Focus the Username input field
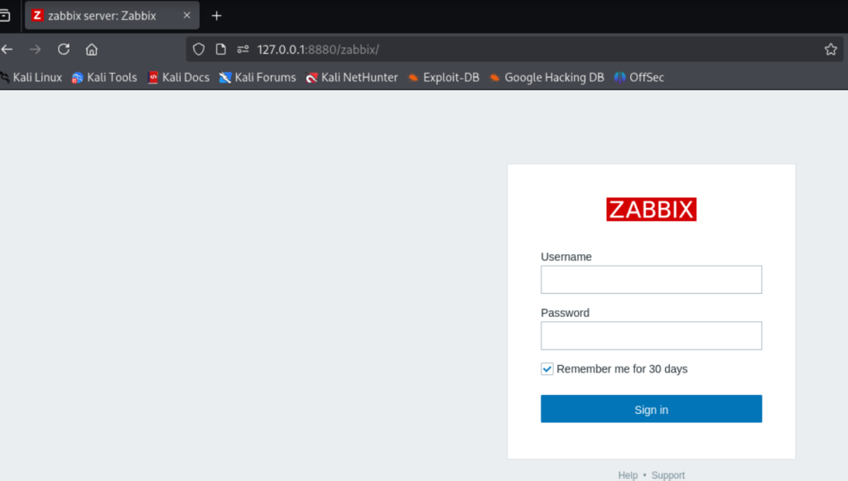This screenshot has width=848, height=481. pos(651,280)
